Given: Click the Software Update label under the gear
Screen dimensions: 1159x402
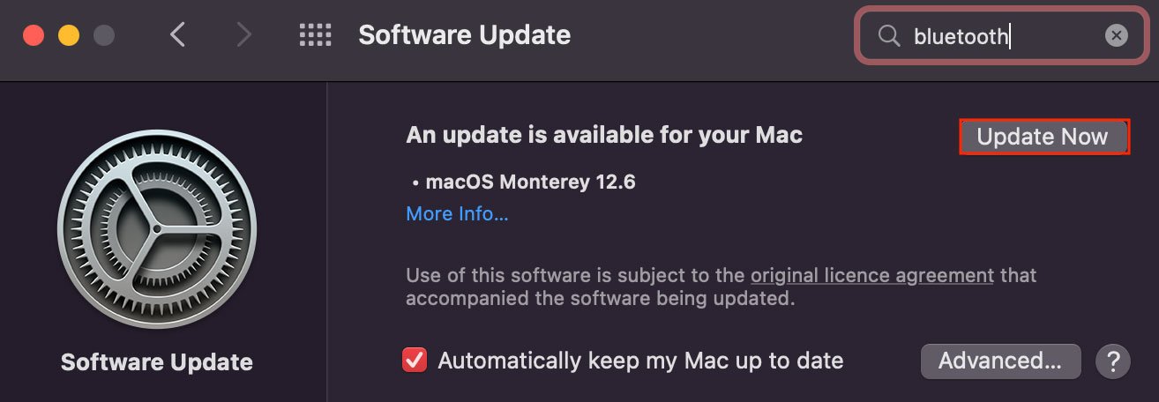Looking at the screenshot, I should click(x=157, y=362).
